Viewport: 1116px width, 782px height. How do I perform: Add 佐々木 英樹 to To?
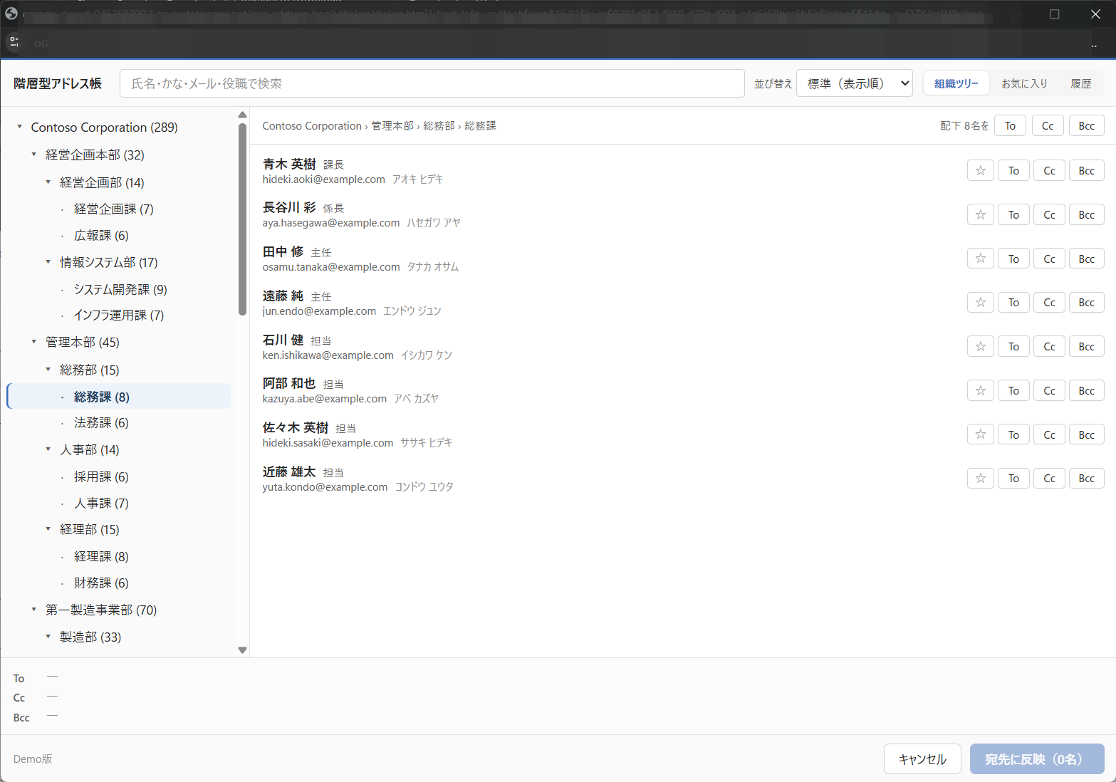(x=1013, y=434)
